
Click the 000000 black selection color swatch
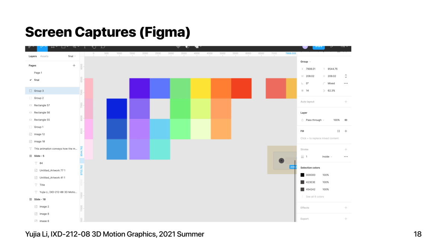tap(302, 175)
